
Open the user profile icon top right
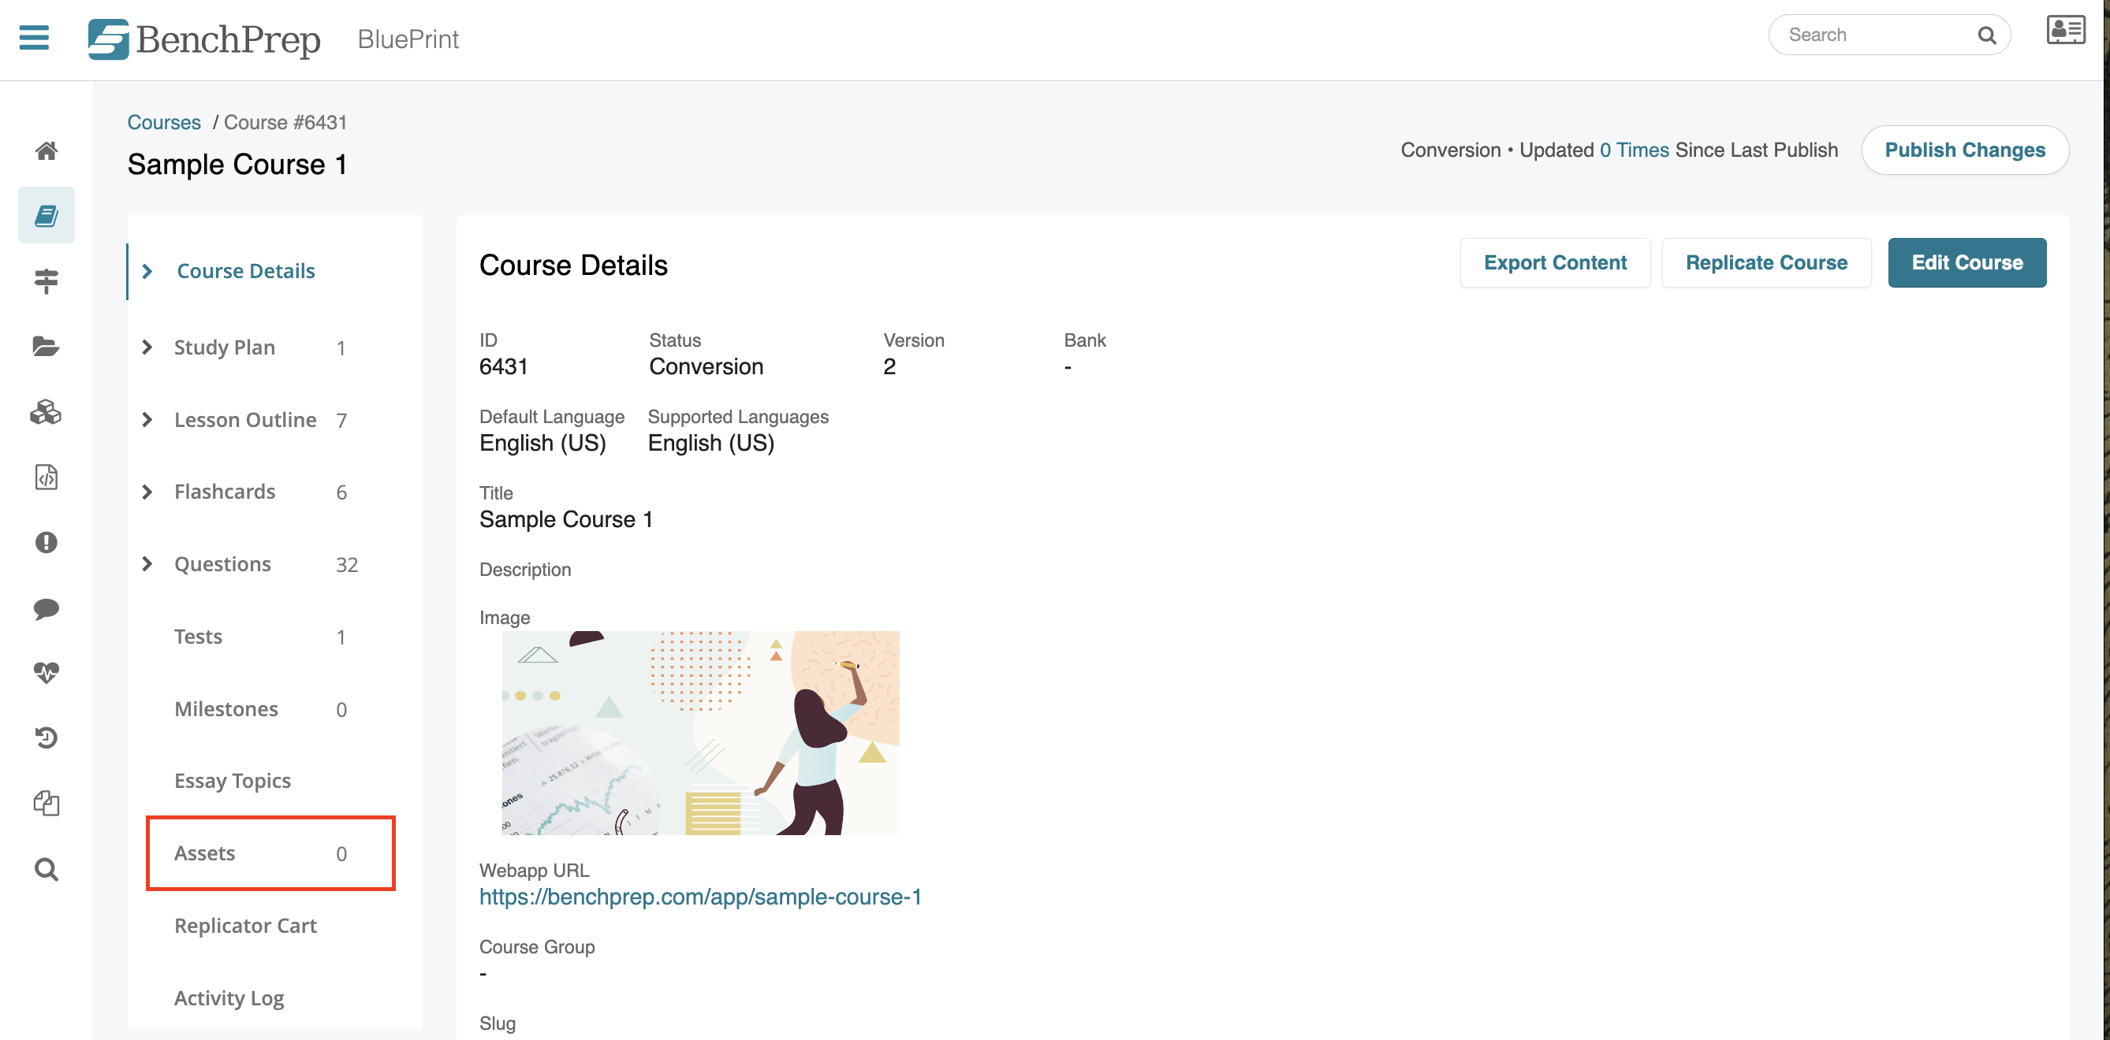[2065, 30]
